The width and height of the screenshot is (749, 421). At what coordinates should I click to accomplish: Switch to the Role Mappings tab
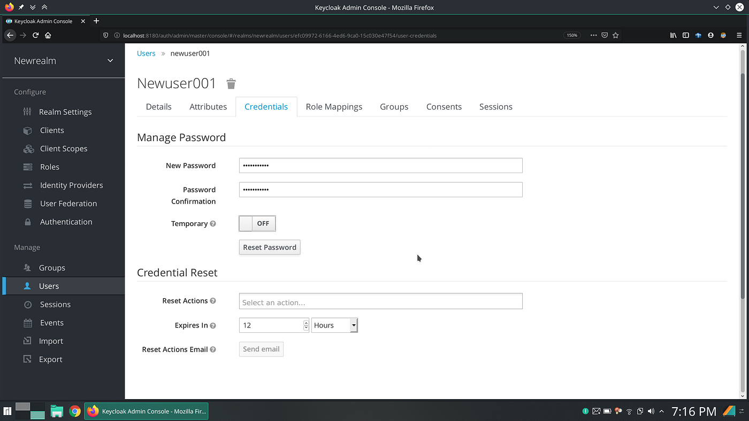click(334, 106)
